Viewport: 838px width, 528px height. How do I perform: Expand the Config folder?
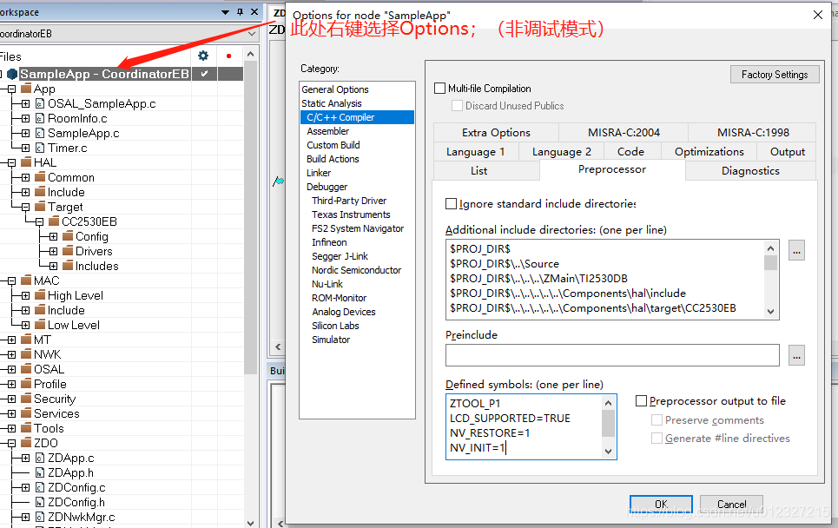[x=54, y=236]
